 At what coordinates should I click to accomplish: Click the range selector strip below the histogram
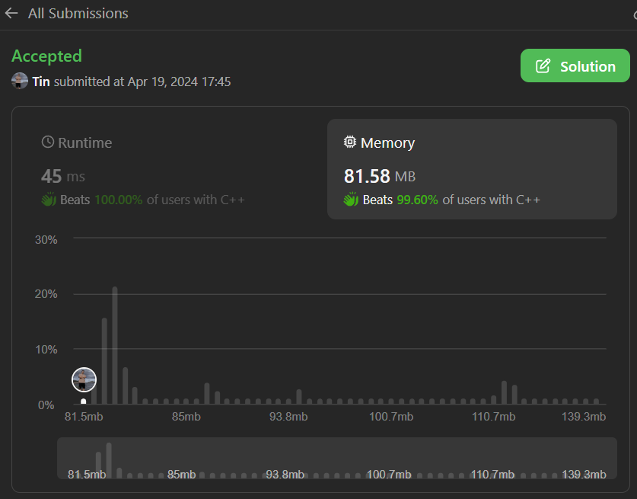click(336, 458)
